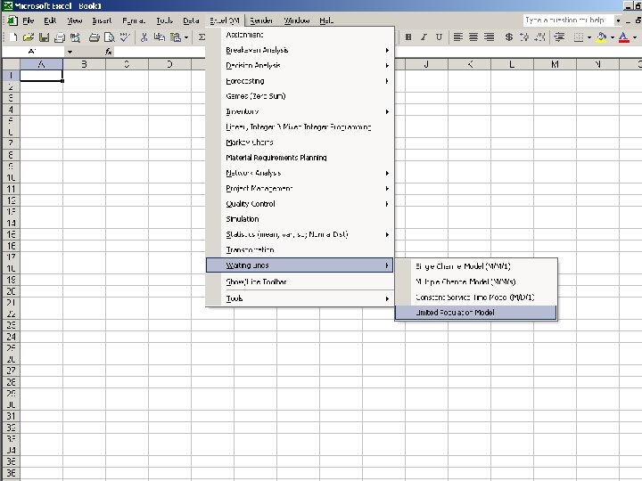The width and height of the screenshot is (642, 481).
Task: Click Decrease Decimal icon
Action: pyautogui.click(x=539, y=37)
